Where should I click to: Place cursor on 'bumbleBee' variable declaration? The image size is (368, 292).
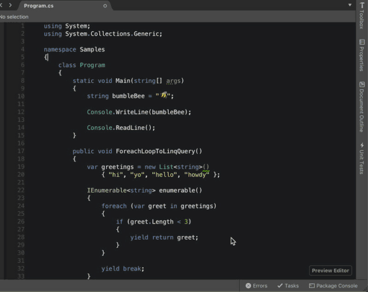(128, 96)
